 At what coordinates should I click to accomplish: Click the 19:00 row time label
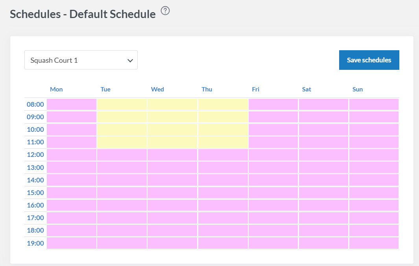point(35,243)
